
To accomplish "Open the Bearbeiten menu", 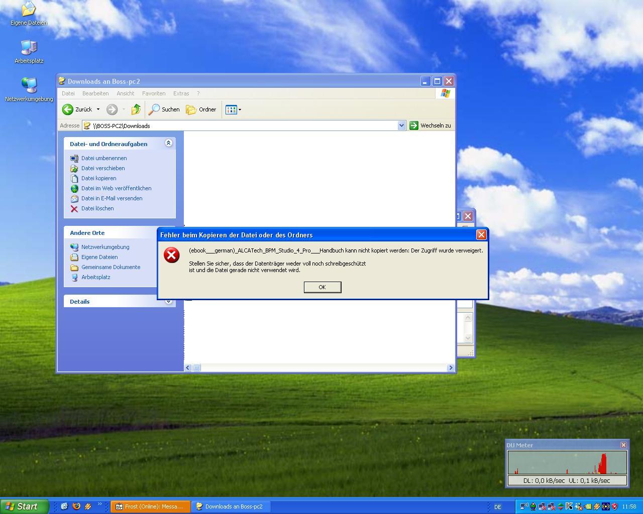I will point(95,93).
